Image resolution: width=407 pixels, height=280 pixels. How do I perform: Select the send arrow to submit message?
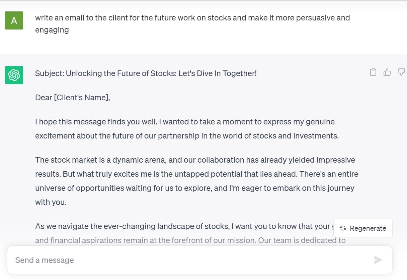click(378, 260)
